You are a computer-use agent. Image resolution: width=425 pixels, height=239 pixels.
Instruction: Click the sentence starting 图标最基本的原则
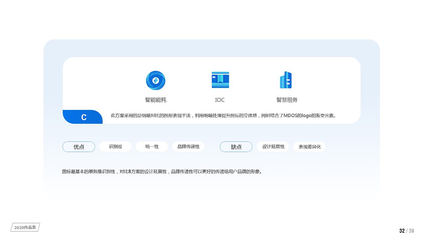pos(162,172)
